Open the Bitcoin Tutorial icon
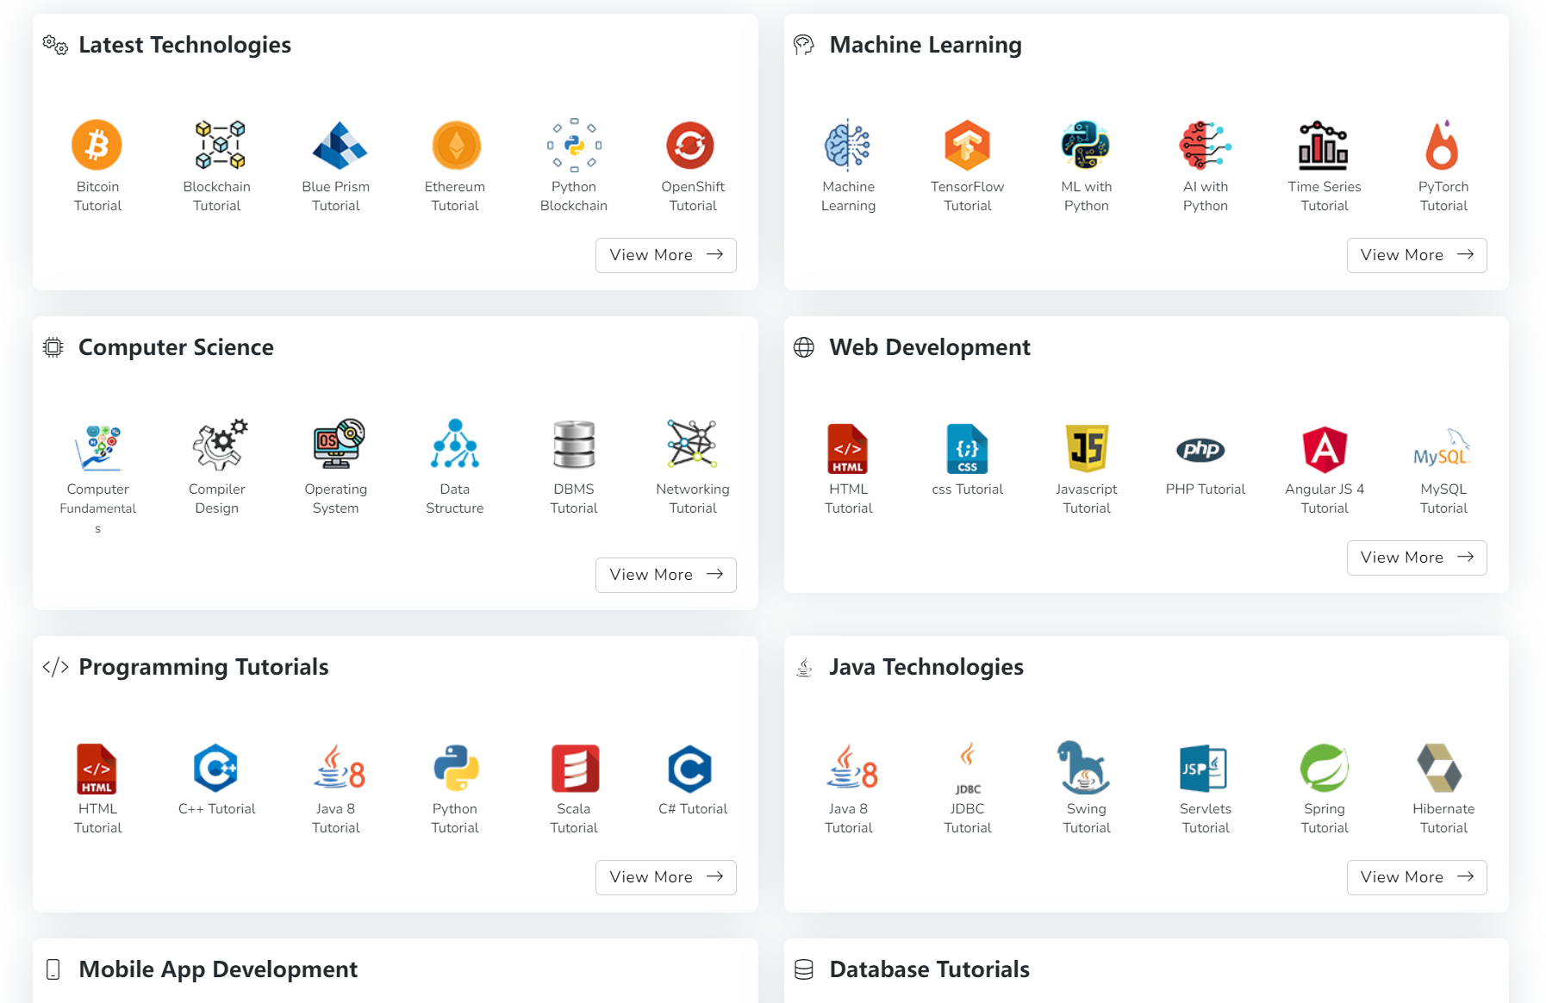The width and height of the screenshot is (1546, 1003). (x=97, y=145)
